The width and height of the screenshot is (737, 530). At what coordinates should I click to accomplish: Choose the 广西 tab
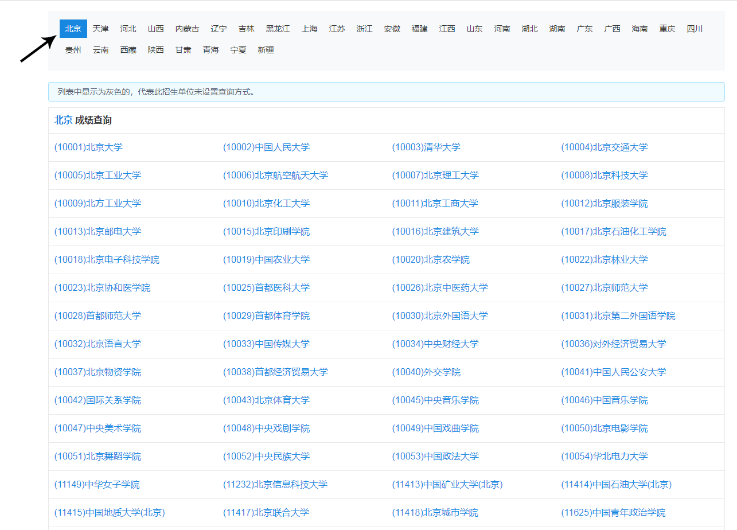(613, 29)
